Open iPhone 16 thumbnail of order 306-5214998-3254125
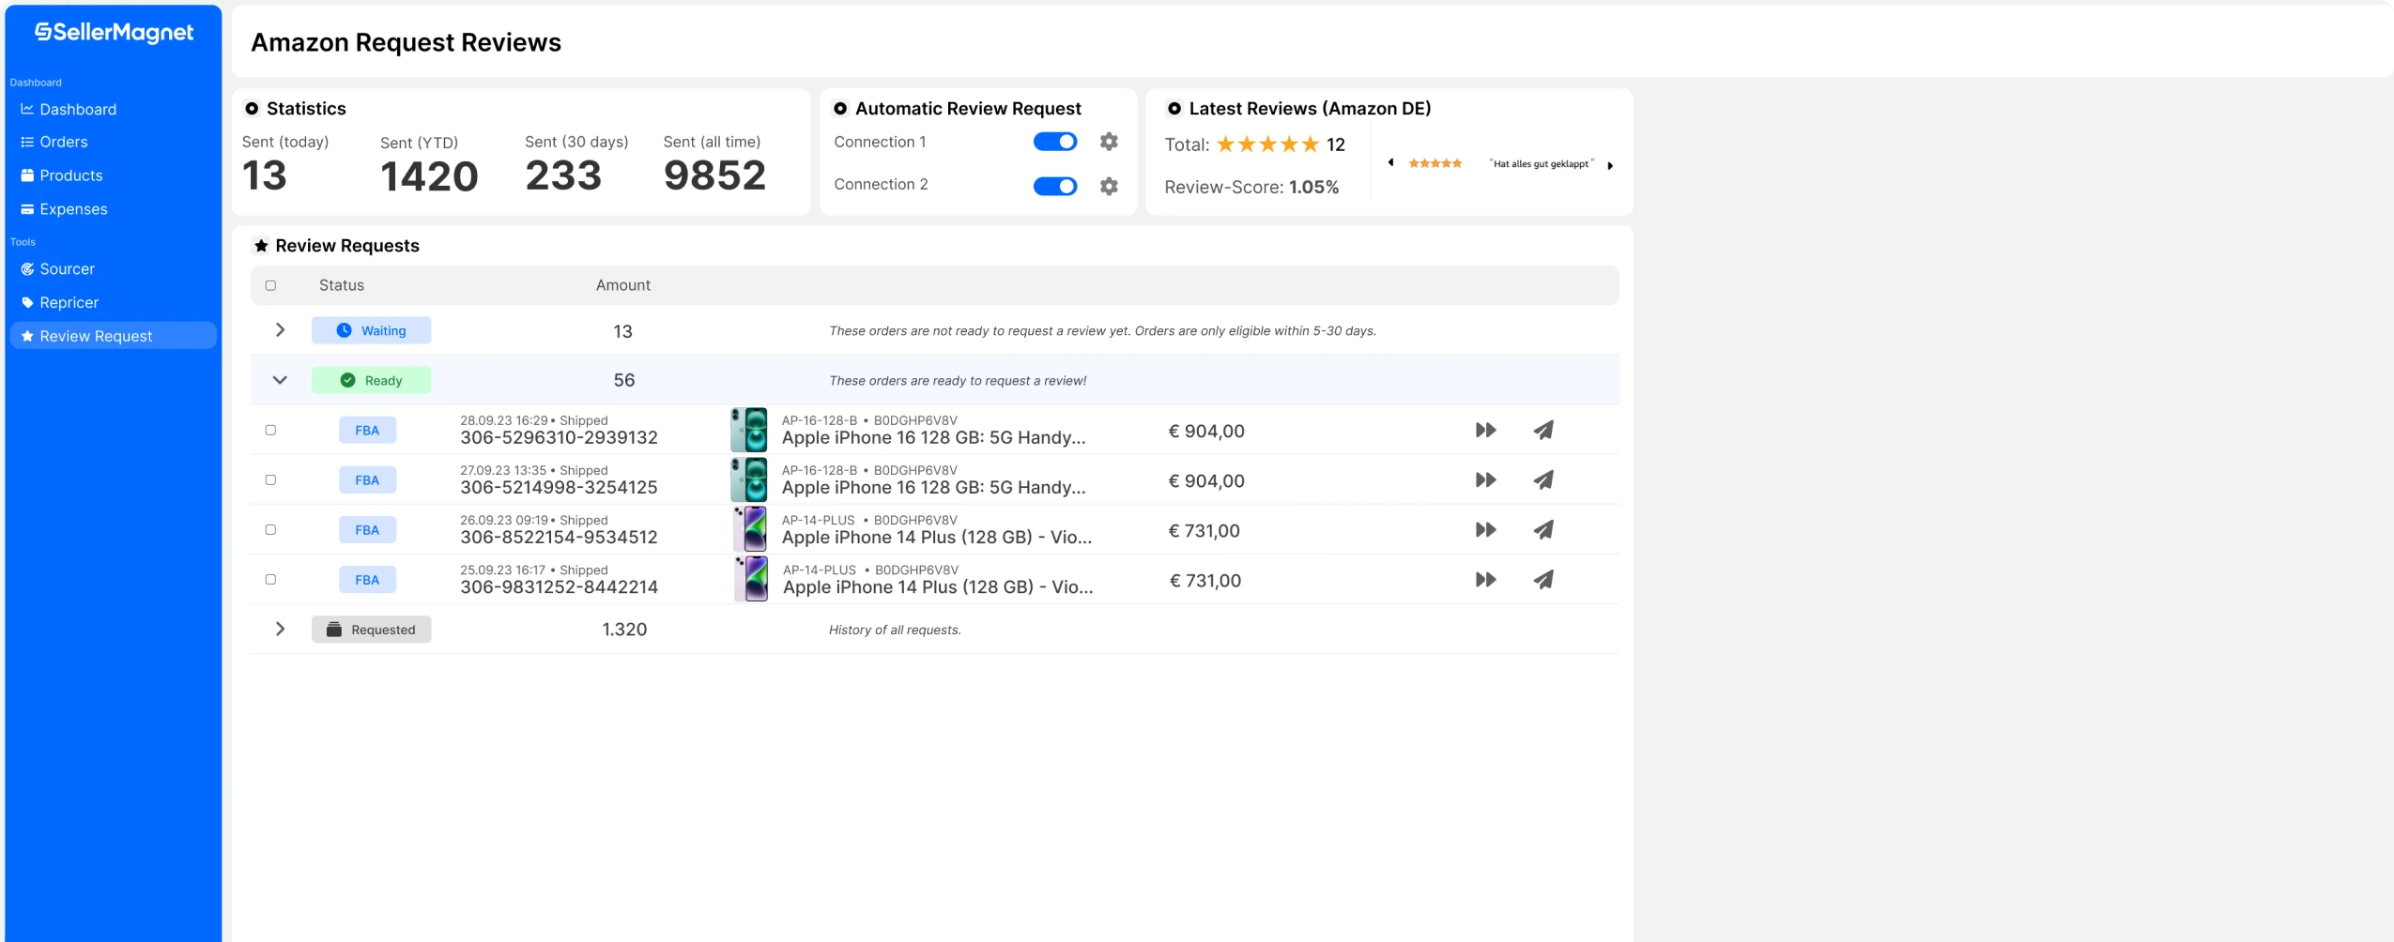Screen dimensions: 2394x942 coord(749,479)
